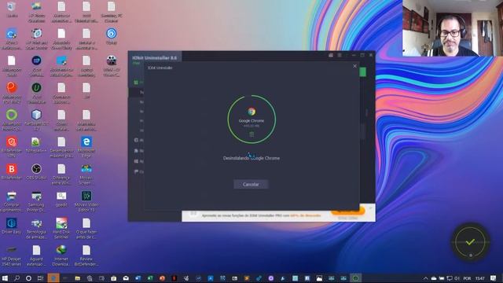Open Windows taskbar search
Viewport: 503px width, 283px height.
click(x=17, y=278)
